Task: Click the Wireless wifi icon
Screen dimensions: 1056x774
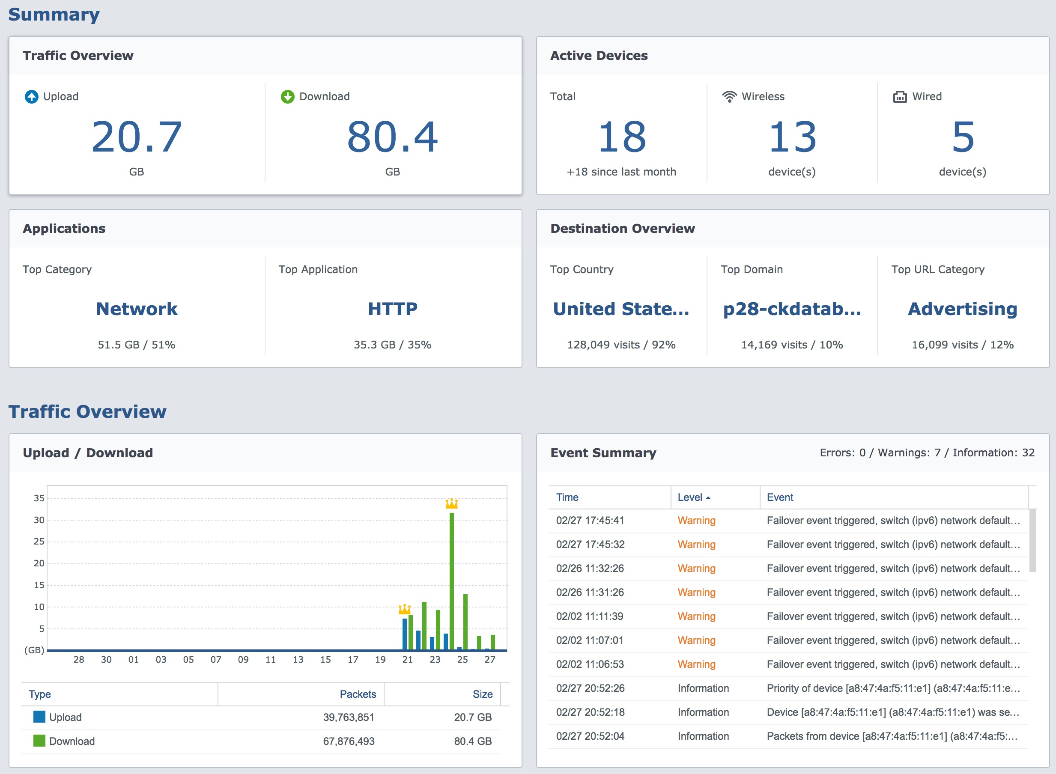Action: point(729,96)
